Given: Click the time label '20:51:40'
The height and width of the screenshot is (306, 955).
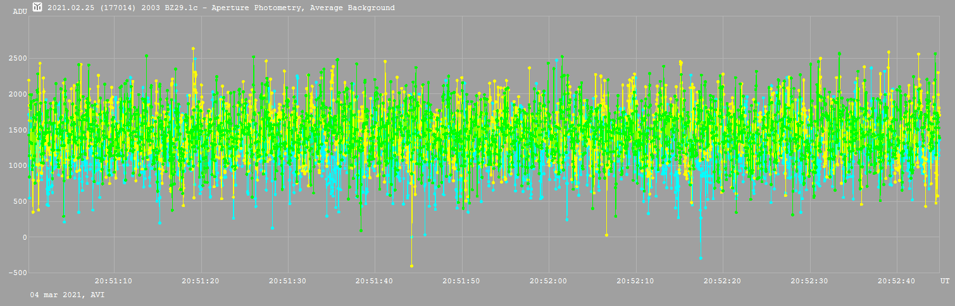Looking at the screenshot, I should [x=375, y=280].
